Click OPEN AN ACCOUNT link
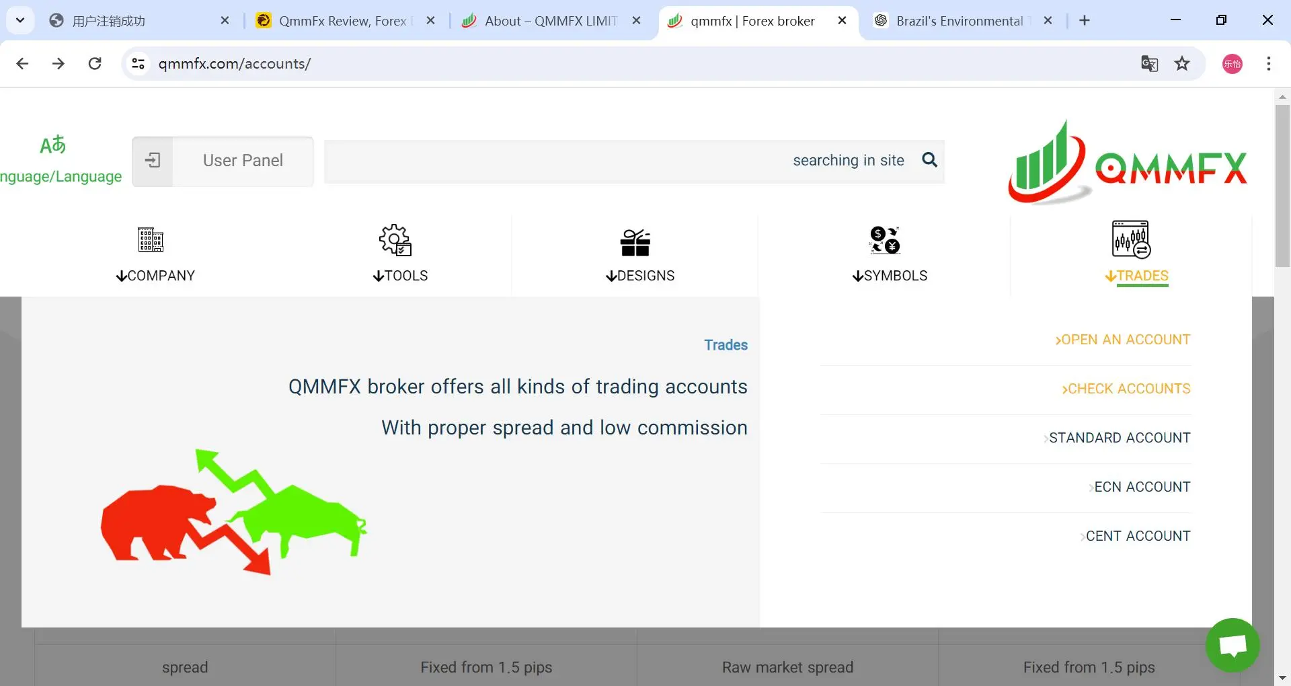 pyautogui.click(x=1123, y=340)
